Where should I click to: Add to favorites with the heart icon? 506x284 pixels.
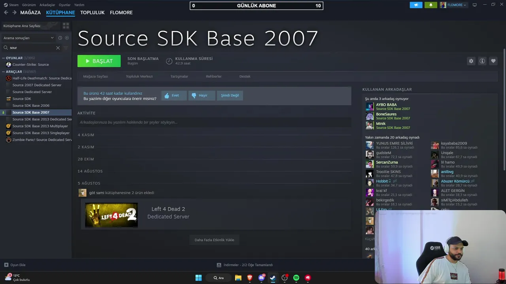[493, 61]
